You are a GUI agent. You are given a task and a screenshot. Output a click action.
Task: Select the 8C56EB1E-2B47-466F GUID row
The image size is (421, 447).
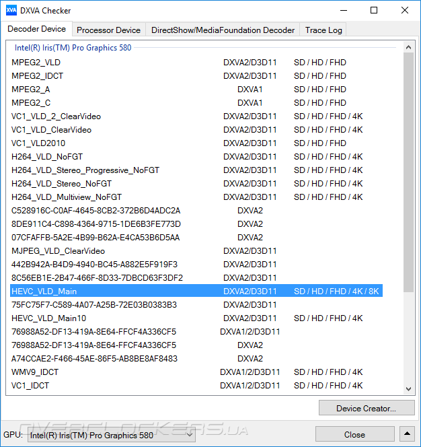click(196, 277)
